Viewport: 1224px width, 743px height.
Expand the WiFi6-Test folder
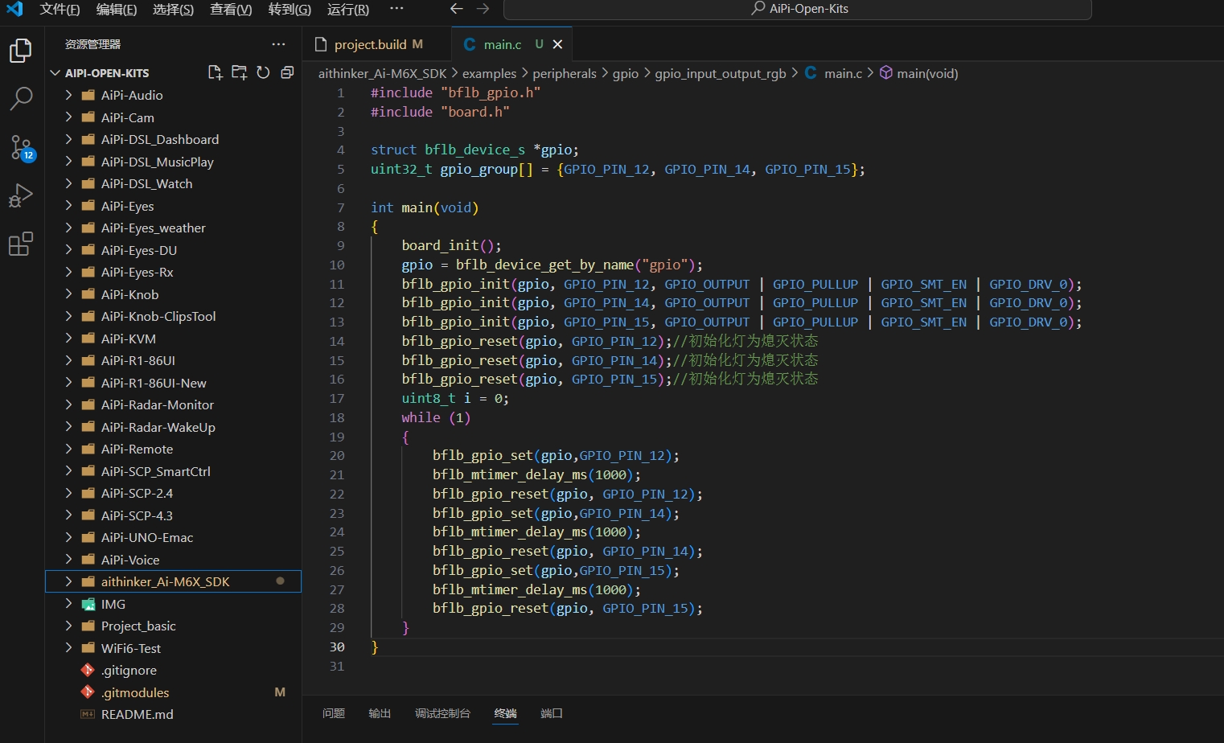68,648
